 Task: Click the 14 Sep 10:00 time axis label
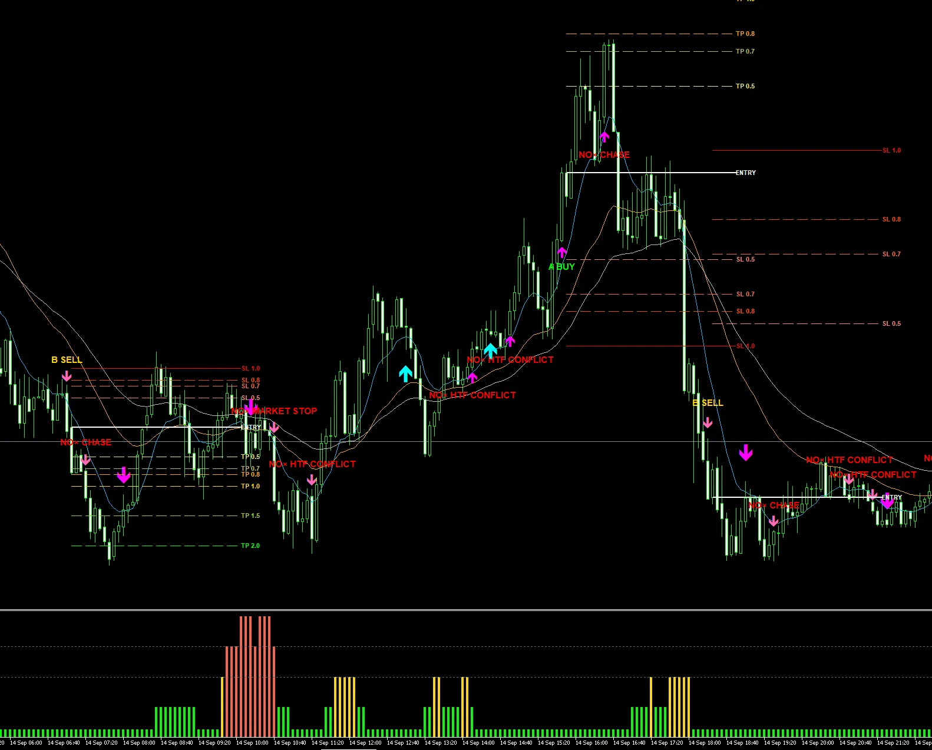[x=252, y=743]
